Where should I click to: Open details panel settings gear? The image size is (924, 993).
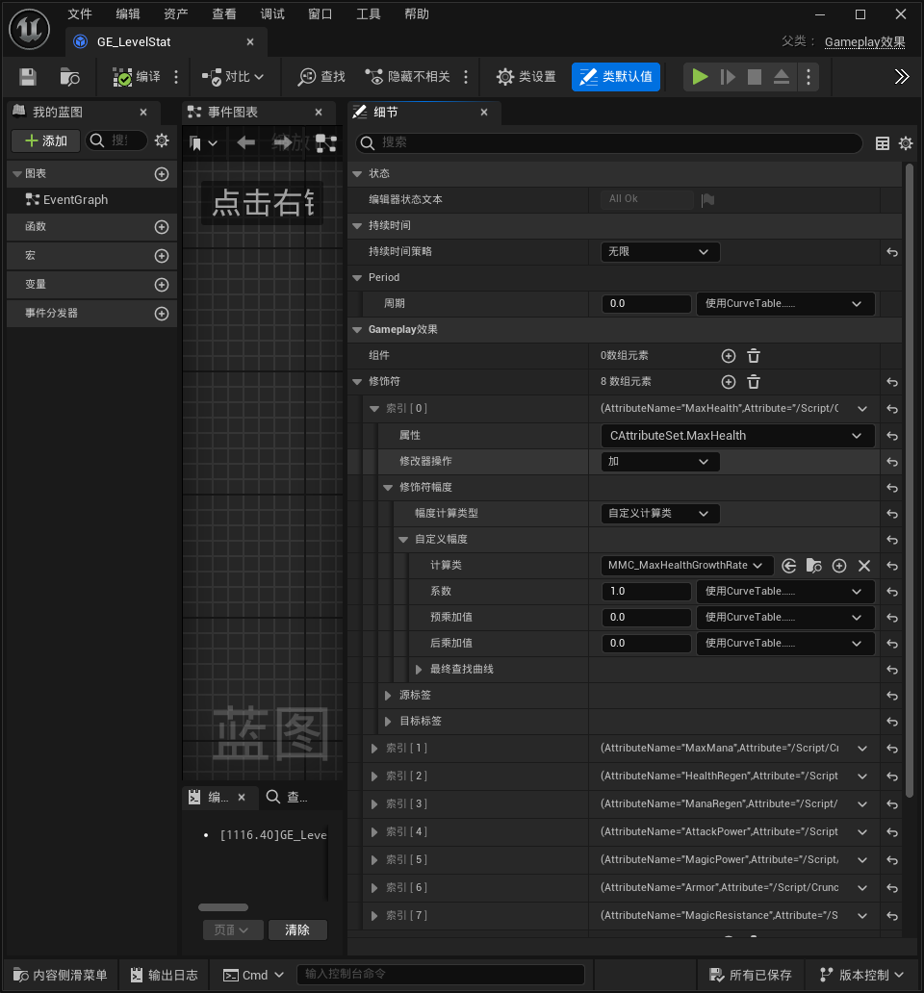906,143
